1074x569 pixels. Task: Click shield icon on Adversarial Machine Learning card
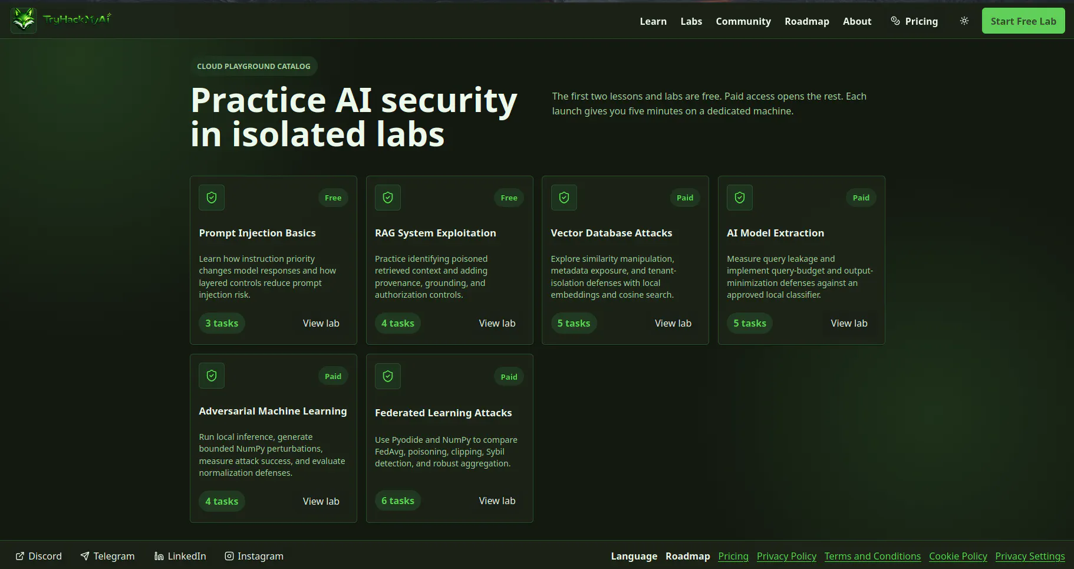click(x=212, y=376)
